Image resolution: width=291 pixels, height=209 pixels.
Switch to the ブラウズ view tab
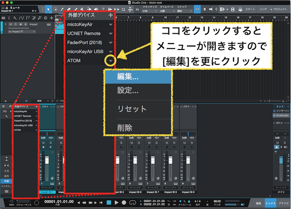(283, 203)
